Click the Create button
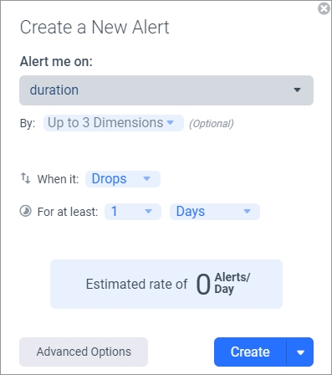This screenshot has height=375, width=332. click(x=250, y=352)
